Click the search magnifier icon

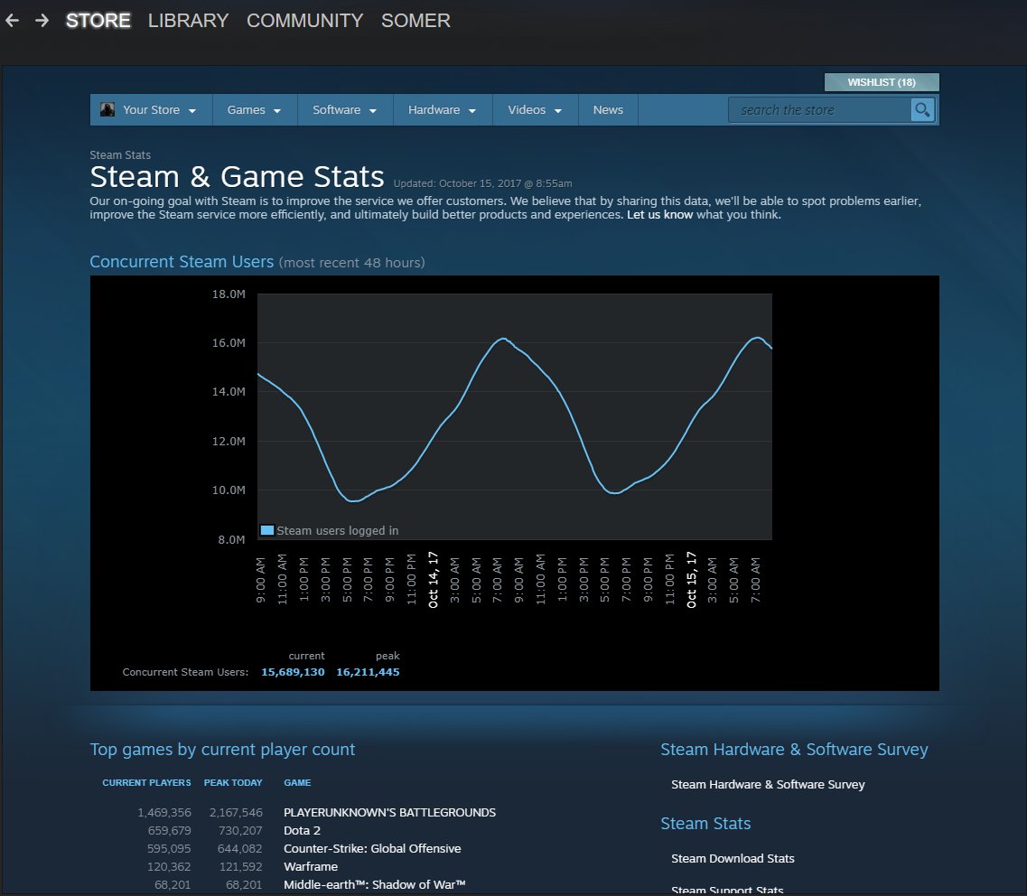922,110
